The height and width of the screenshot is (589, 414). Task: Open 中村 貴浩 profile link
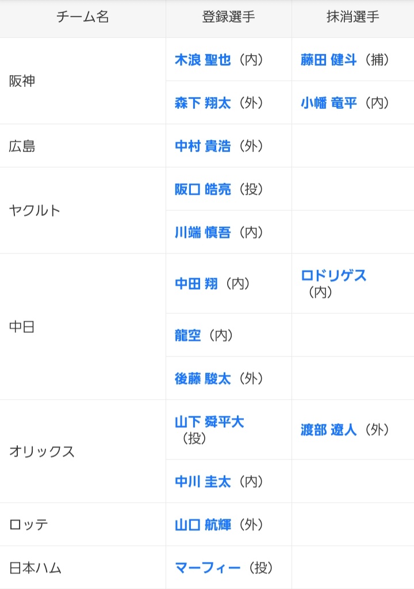point(202,146)
